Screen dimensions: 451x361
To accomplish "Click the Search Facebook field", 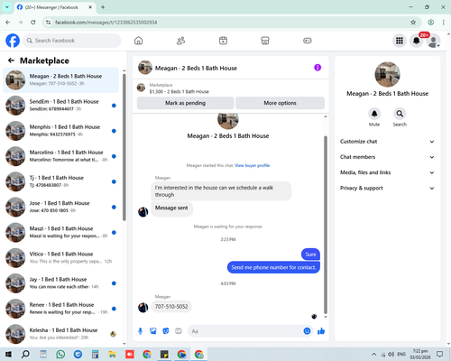I will pos(72,41).
